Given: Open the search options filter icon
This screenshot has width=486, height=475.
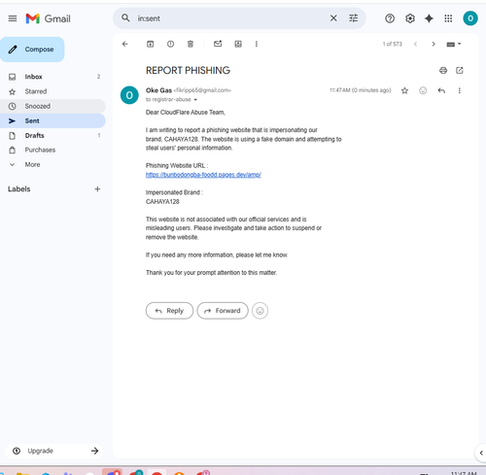Looking at the screenshot, I should coord(354,18).
